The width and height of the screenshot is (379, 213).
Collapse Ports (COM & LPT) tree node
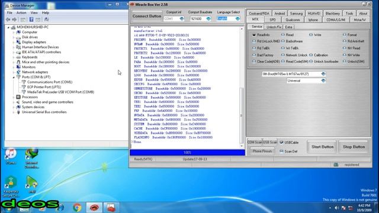[x=14, y=78]
